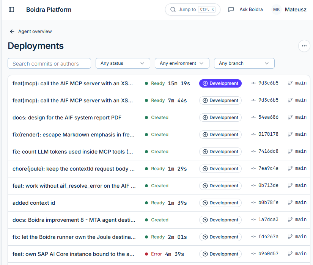Screen dimensions: 313x265
Task: Click the chevron on Any branch
Action: 267,63
